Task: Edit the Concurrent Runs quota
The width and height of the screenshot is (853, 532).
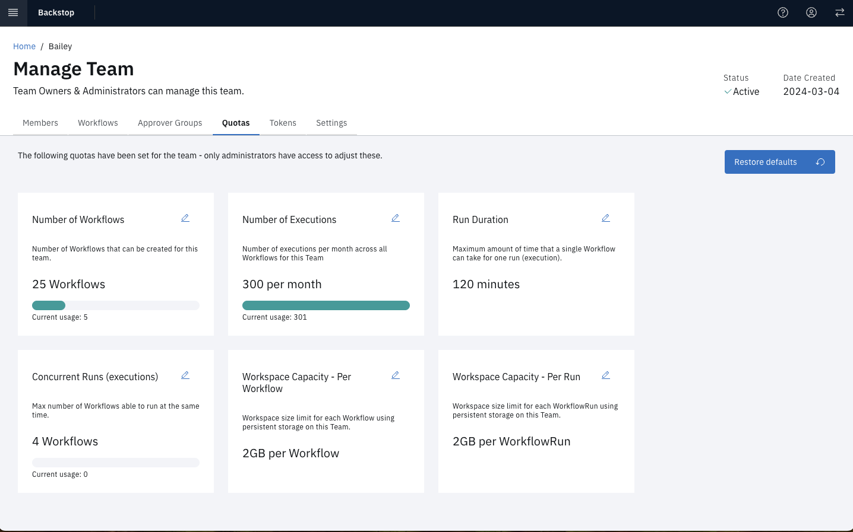Action: [x=185, y=375]
